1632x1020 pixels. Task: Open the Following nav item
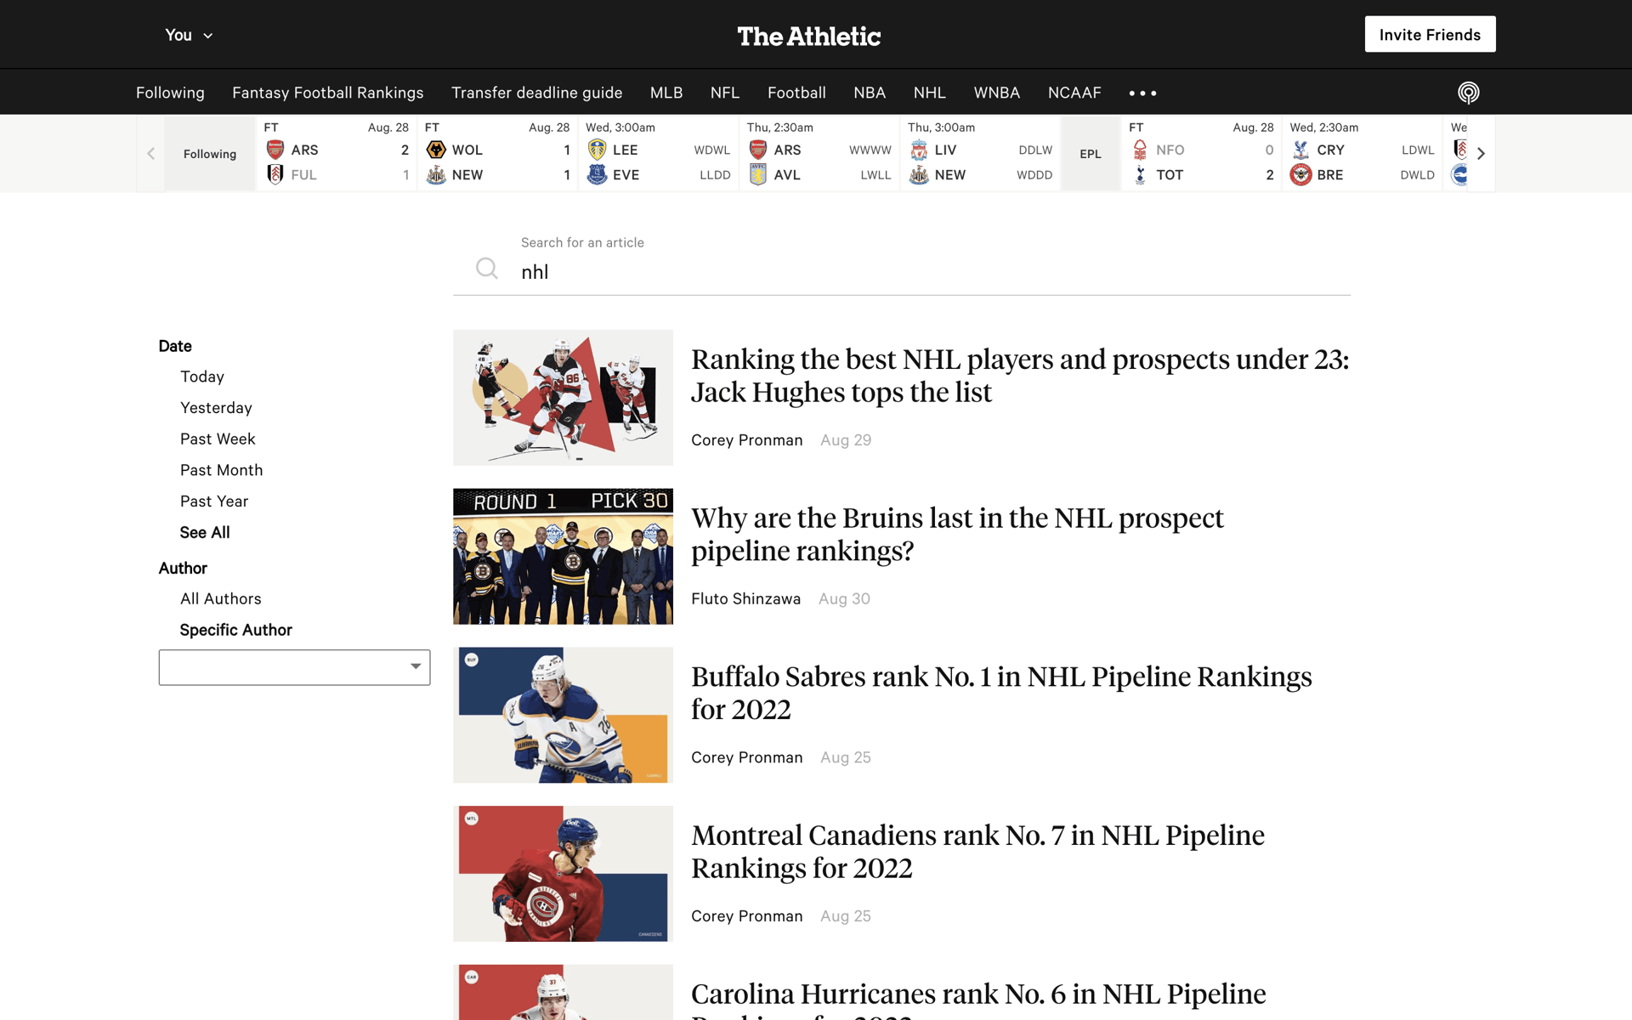click(x=170, y=93)
